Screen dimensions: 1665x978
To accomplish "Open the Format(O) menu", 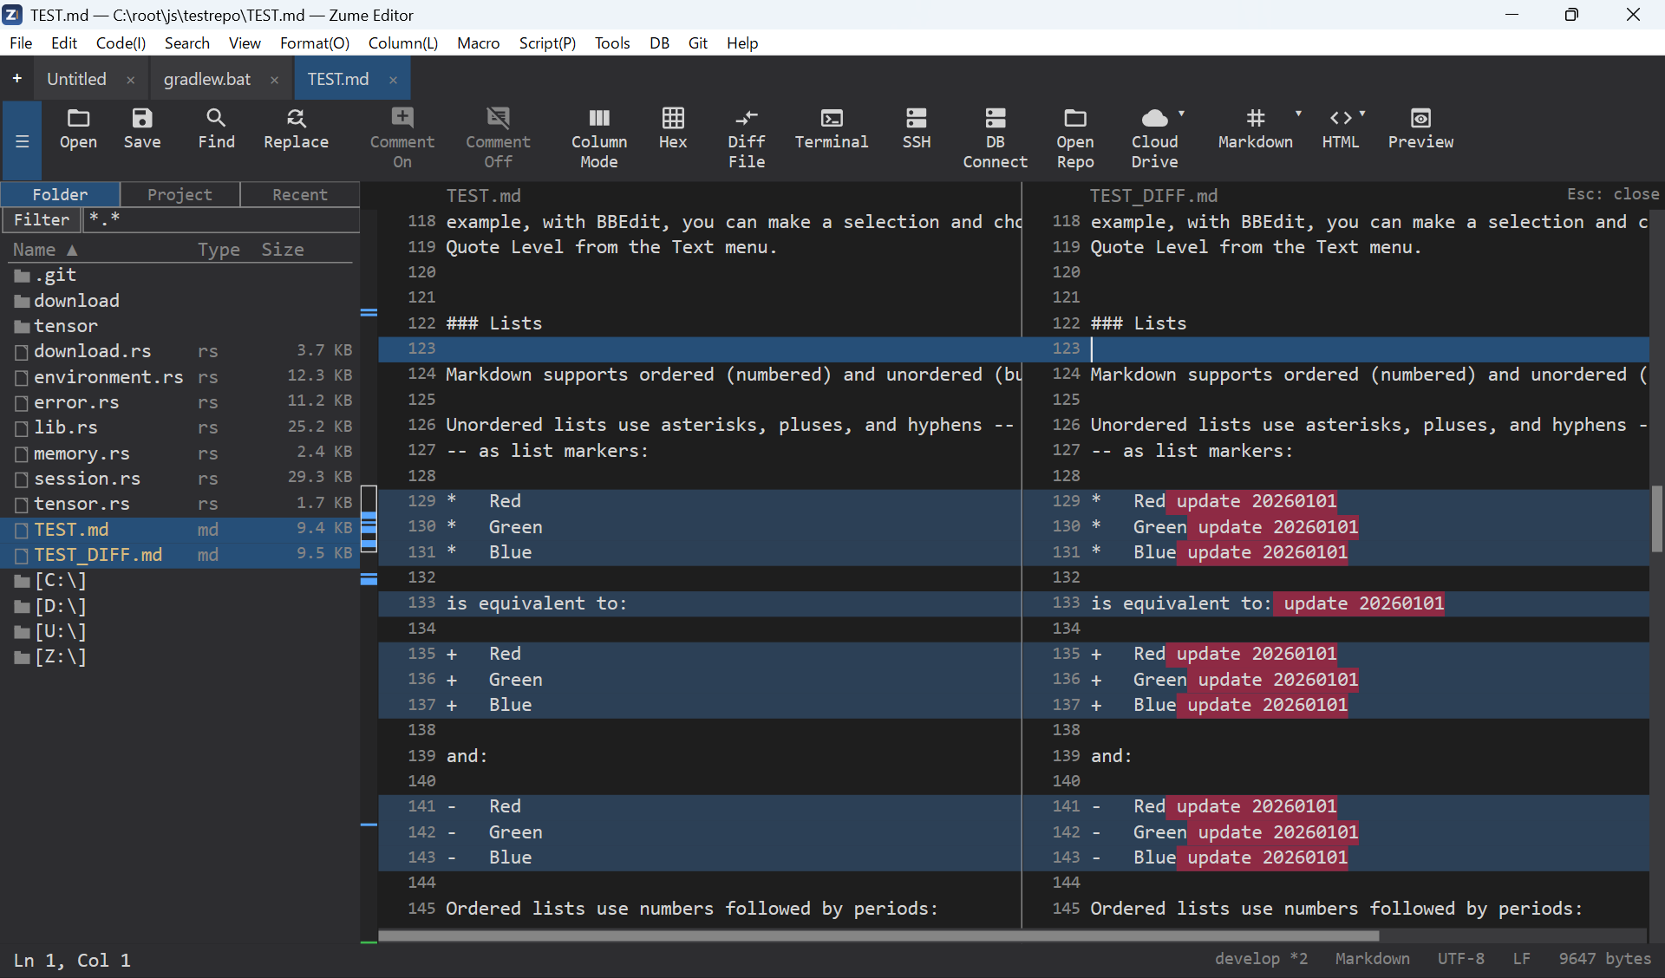I will pyautogui.click(x=315, y=42).
